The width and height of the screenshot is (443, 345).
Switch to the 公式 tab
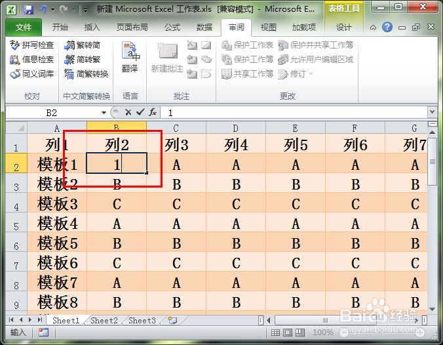click(172, 28)
